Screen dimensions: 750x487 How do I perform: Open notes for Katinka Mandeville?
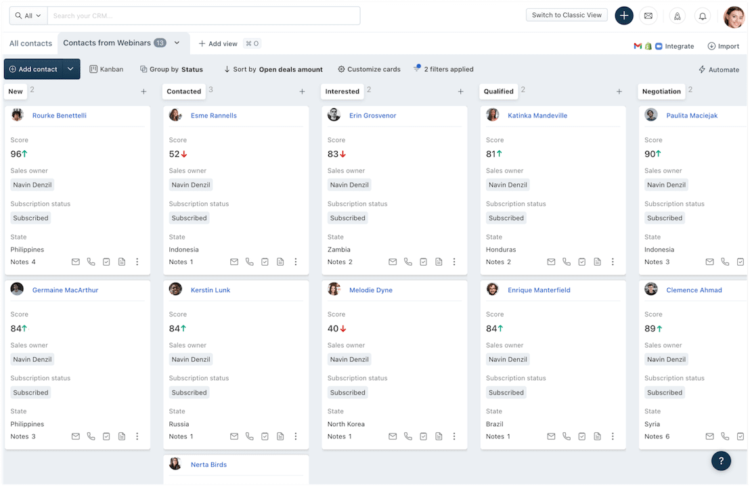pos(597,262)
